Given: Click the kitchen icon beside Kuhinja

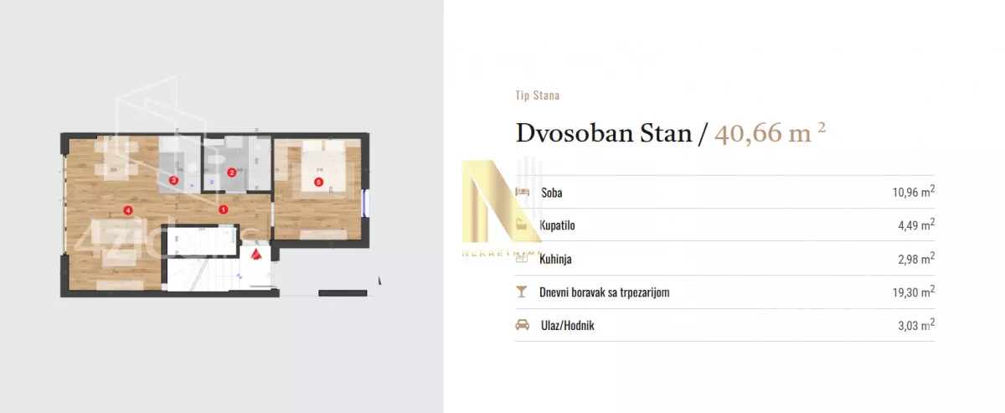Looking at the screenshot, I should tap(522, 259).
